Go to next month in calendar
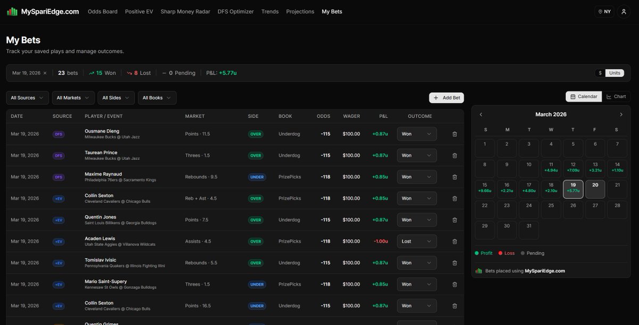Image resolution: width=639 pixels, height=325 pixels. click(x=621, y=115)
